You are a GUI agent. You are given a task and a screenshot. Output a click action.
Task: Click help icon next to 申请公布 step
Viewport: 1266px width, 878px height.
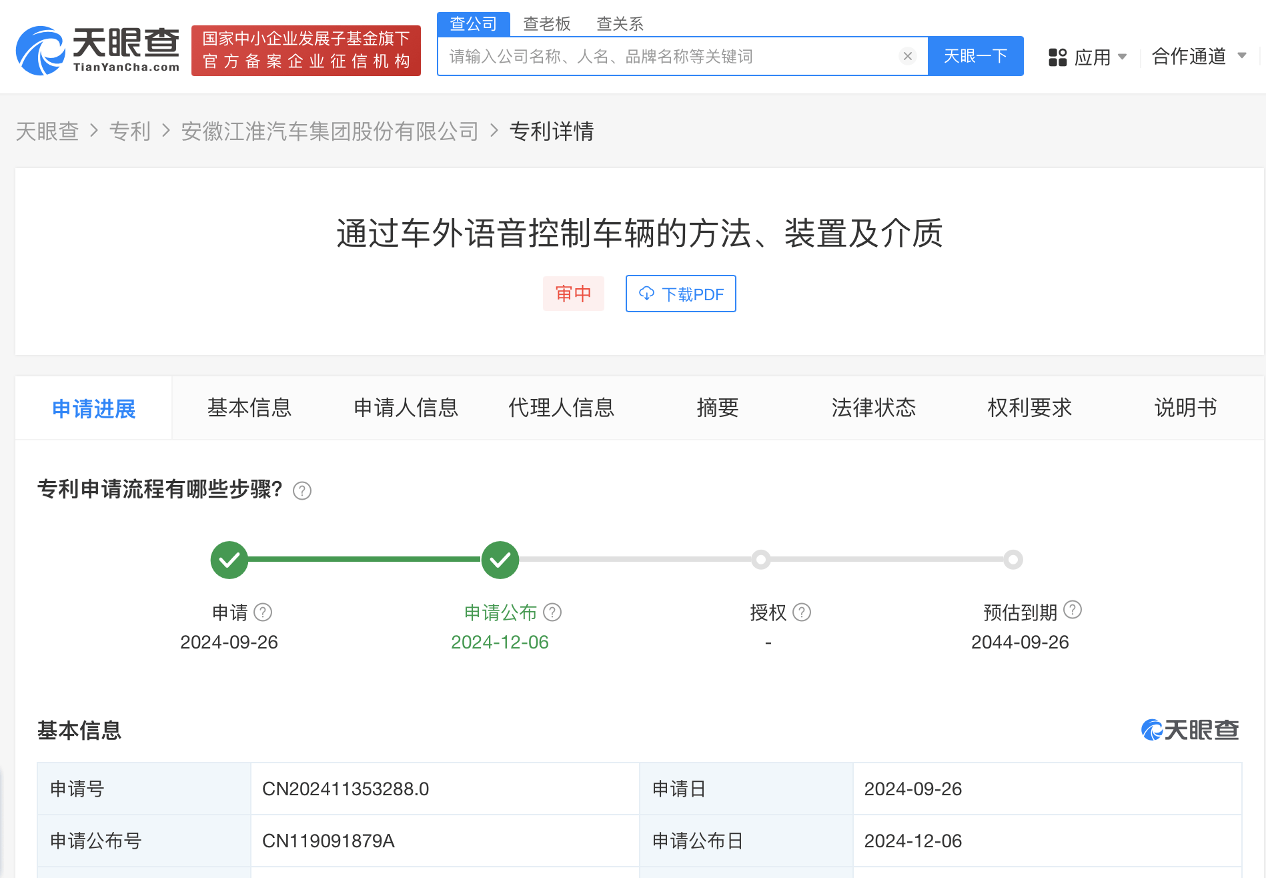click(552, 612)
